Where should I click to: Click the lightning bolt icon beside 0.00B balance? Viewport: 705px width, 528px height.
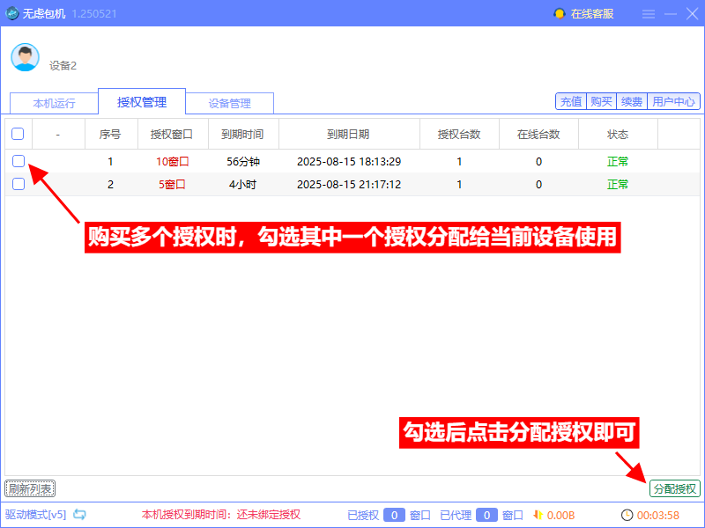(x=540, y=517)
